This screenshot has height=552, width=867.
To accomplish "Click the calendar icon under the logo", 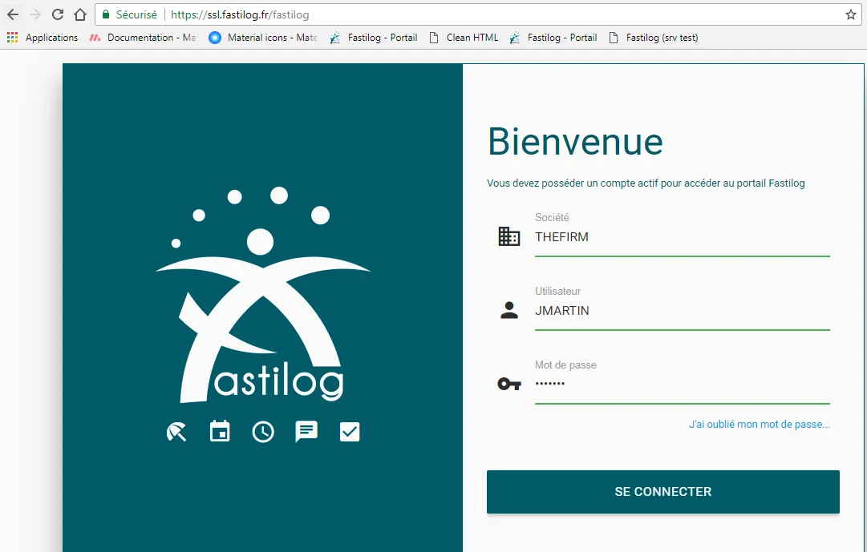I will pyautogui.click(x=220, y=431).
